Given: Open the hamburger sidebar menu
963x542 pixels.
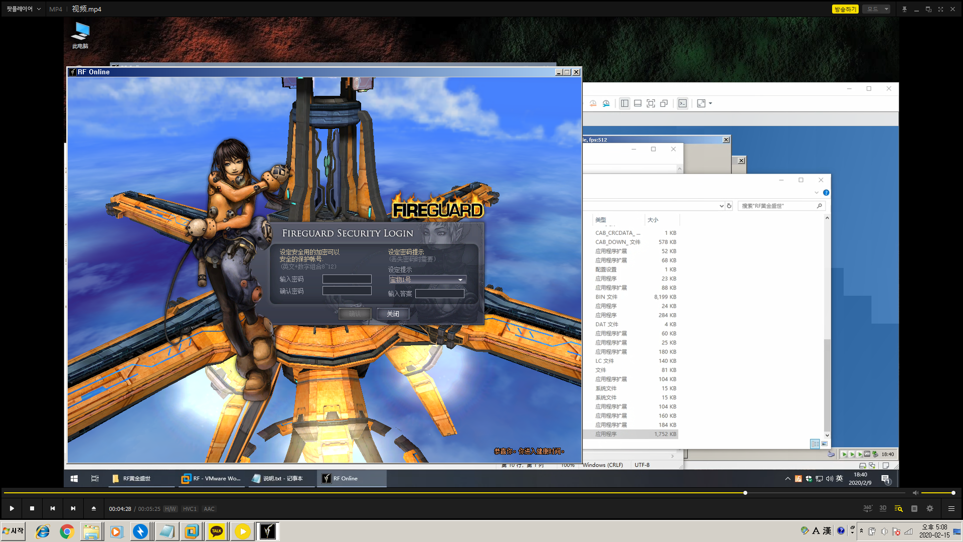Looking at the screenshot, I should [951, 508].
